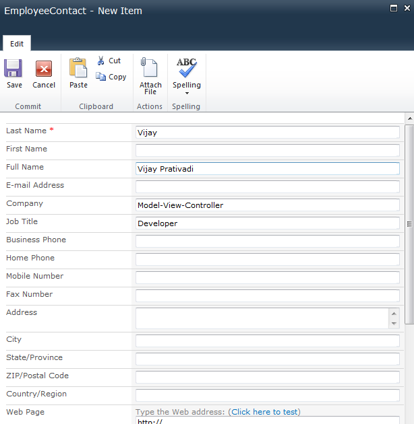Click the Save floppy disk icon
Viewport: 414px width, 424px height.
[x=13, y=68]
